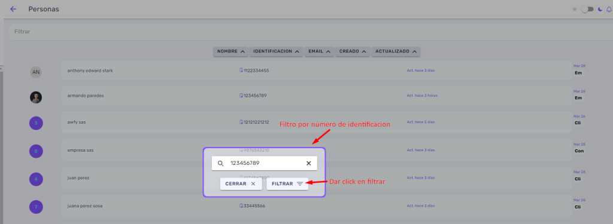The width and height of the screenshot is (613, 224).
Task: Go back with the purple arrow
Action: pyautogui.click(x=13, y=9)
